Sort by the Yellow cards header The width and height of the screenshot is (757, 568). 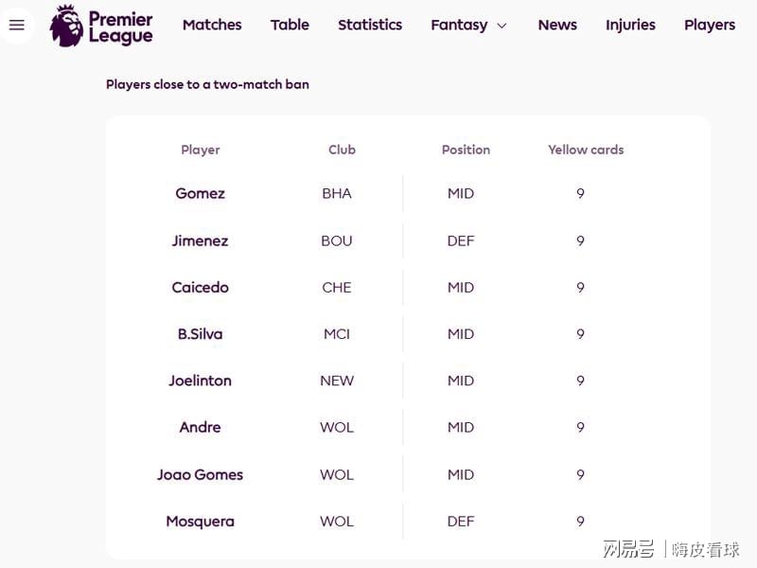(586, 150)
